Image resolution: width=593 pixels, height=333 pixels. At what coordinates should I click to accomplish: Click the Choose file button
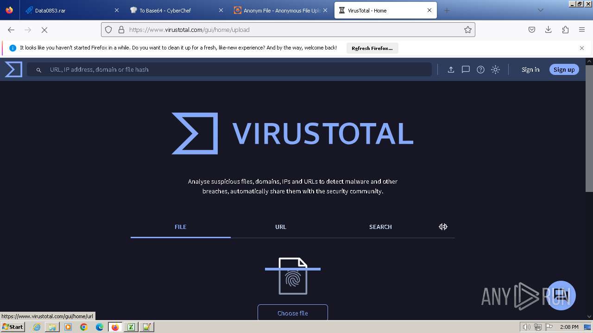293,313
